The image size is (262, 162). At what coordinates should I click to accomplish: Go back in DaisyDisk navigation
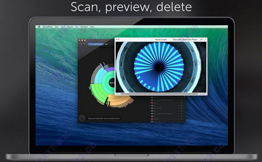coord(81,44)
